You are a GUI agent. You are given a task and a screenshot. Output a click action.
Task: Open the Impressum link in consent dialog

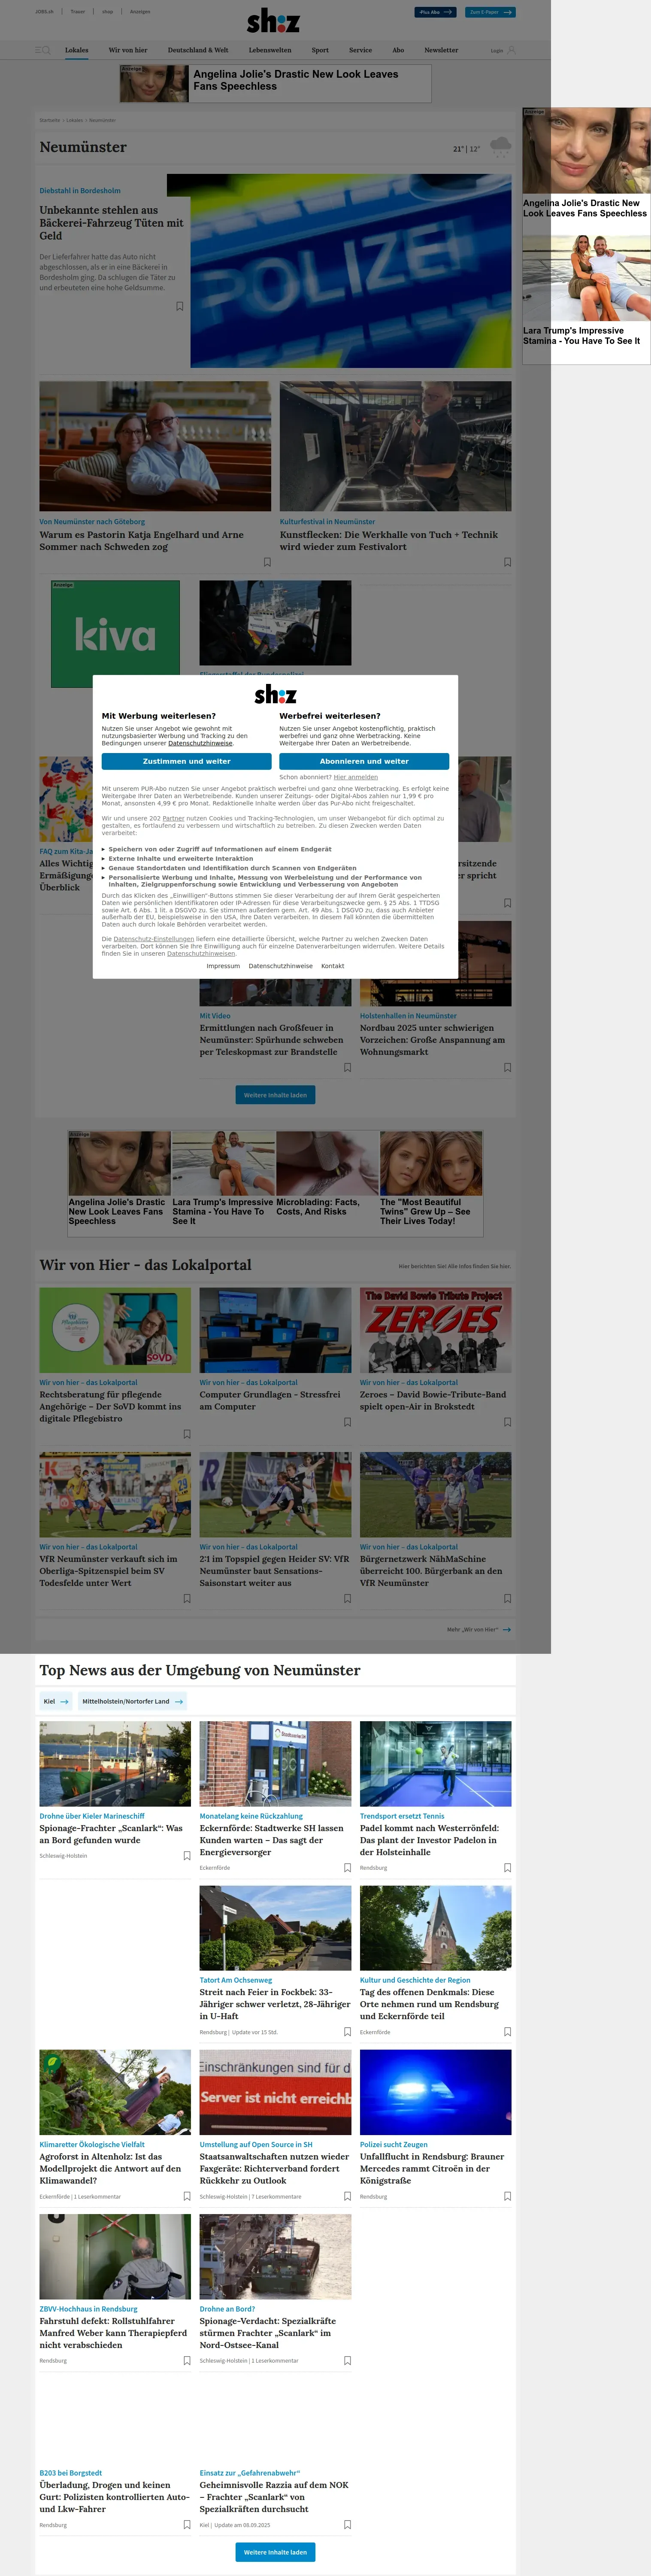223,966
